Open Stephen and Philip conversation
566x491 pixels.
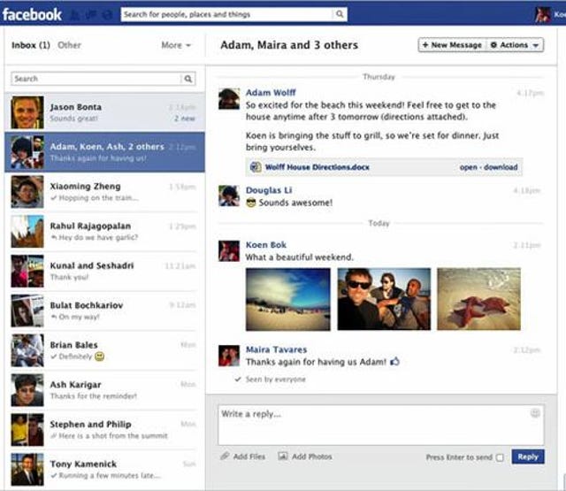click(x=104, y=430)
